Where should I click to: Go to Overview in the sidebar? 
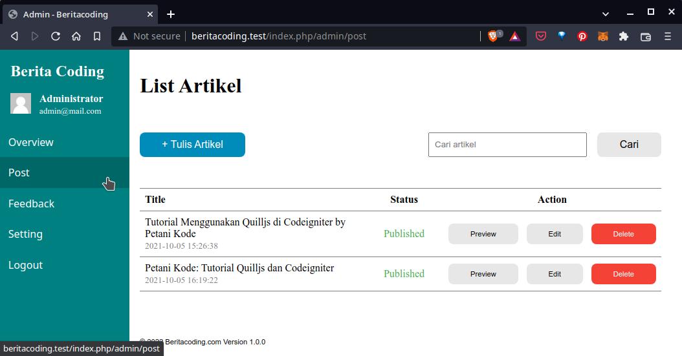coord(31,142)
